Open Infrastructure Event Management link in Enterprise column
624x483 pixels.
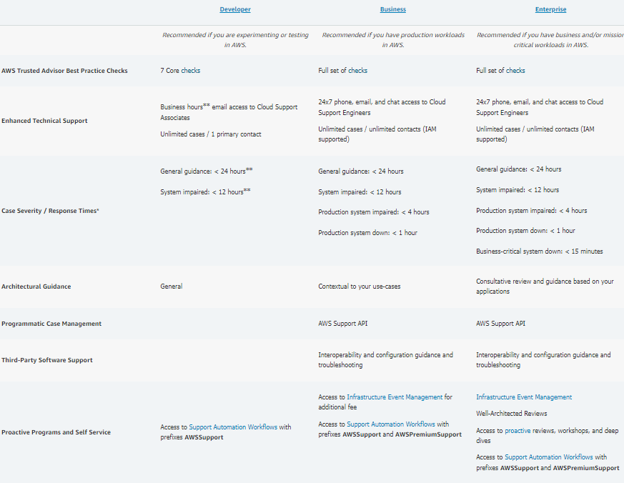524,397
